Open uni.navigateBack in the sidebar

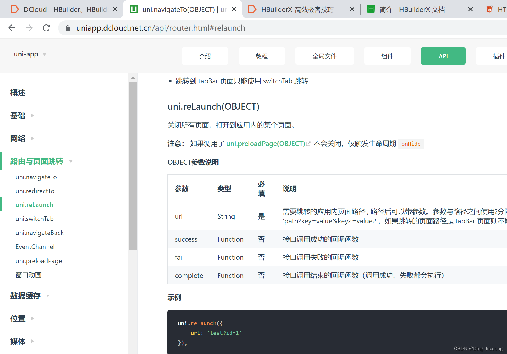coord(40,233)
